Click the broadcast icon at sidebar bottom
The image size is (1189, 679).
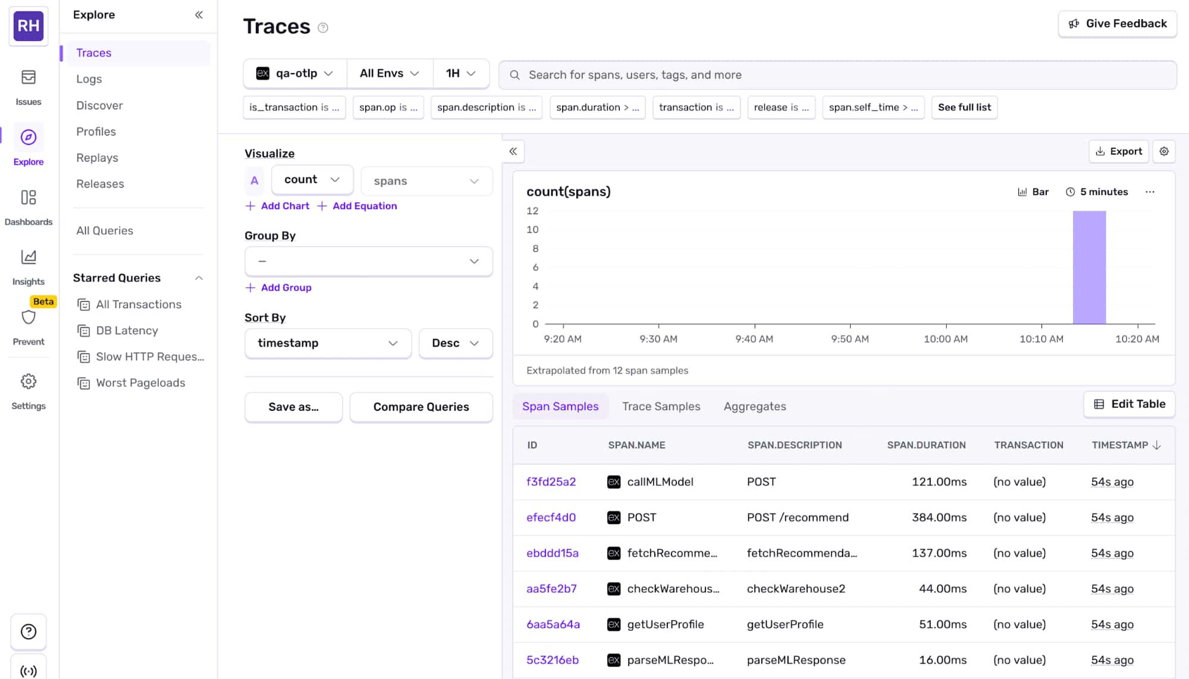pos(28,671)
